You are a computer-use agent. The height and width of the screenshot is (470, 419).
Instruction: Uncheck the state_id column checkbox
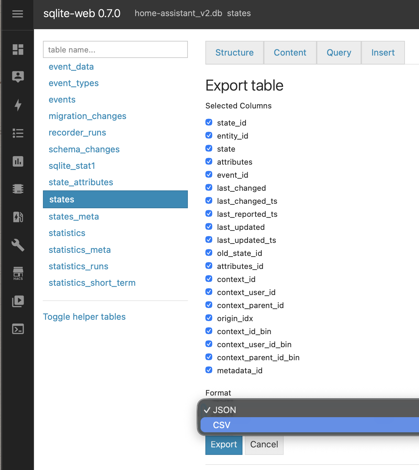click(209, 122)
